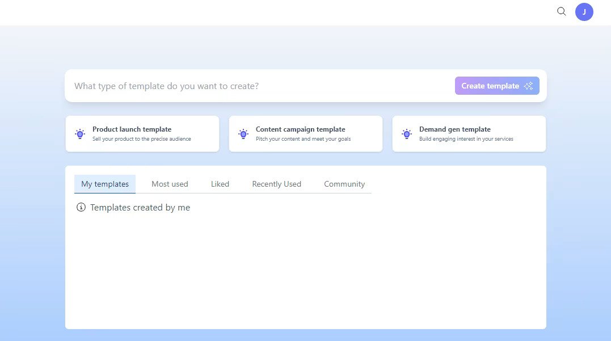The width and height of the screenshot is (611, 341).
Task: Click the Templates created by me label
Action: point(140,207)
